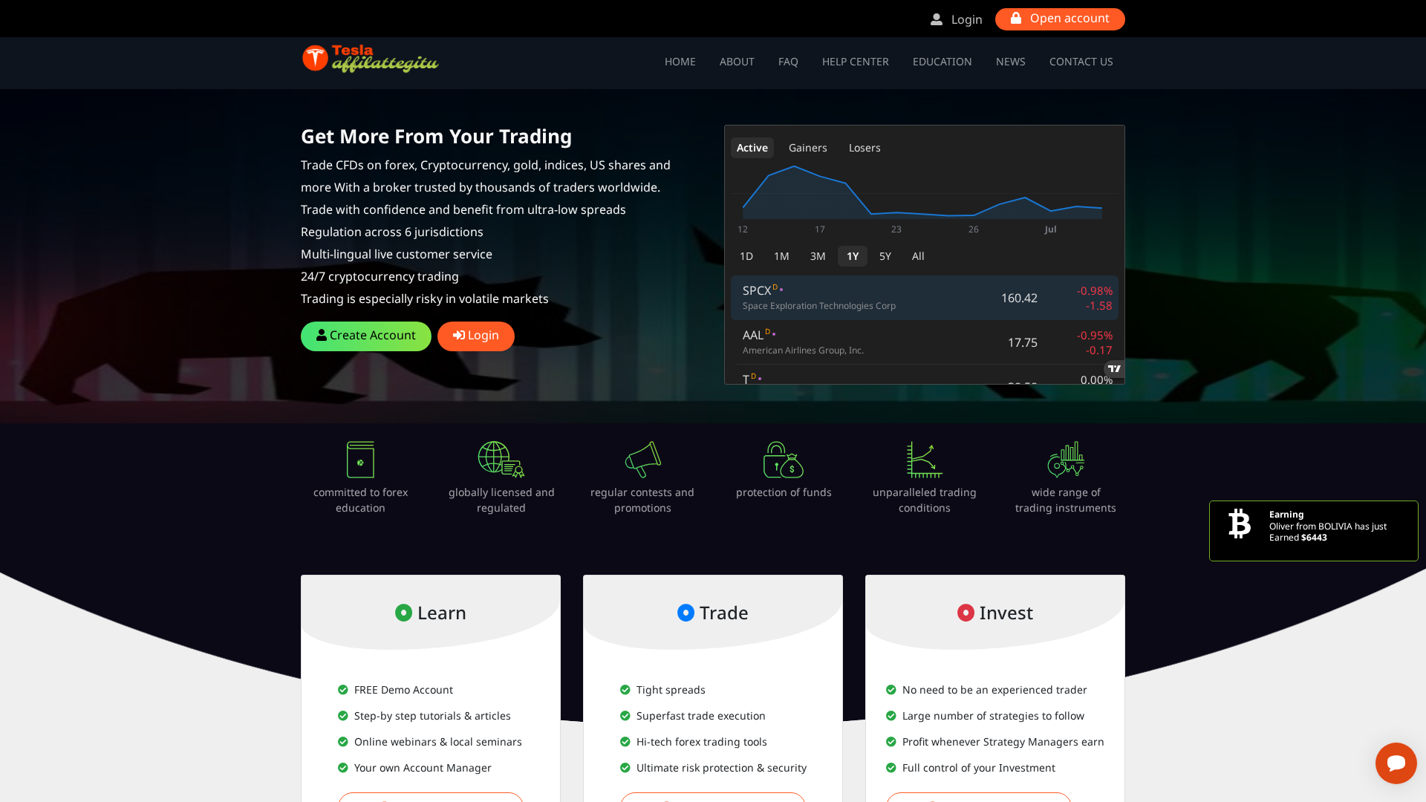Click the protection of funds padlock icon

point(784,460)
